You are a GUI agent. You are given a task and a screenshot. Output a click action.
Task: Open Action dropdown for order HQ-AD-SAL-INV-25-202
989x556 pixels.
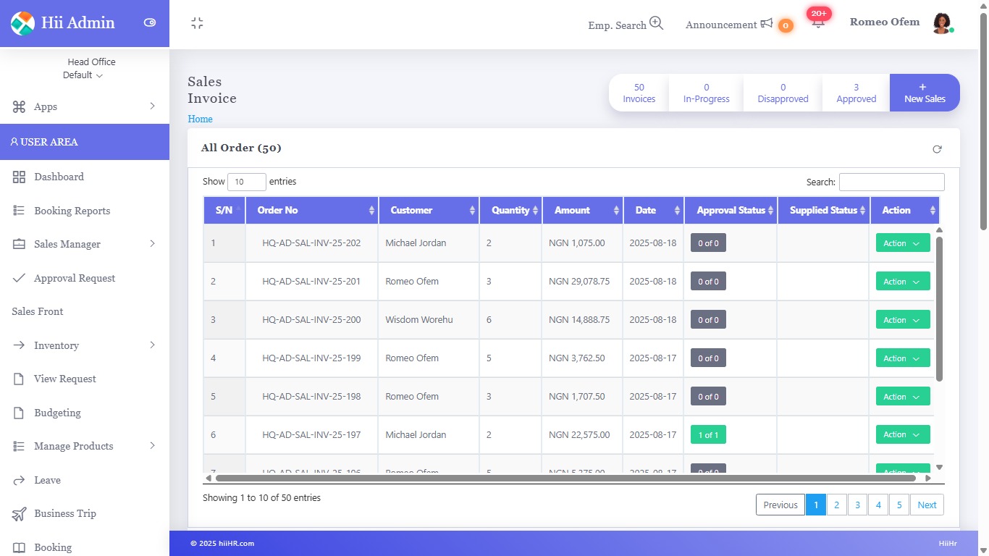pyautogui.click(x=902, y=243)
